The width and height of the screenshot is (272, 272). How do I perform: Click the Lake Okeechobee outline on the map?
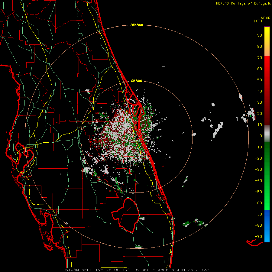tap(126, 215)
